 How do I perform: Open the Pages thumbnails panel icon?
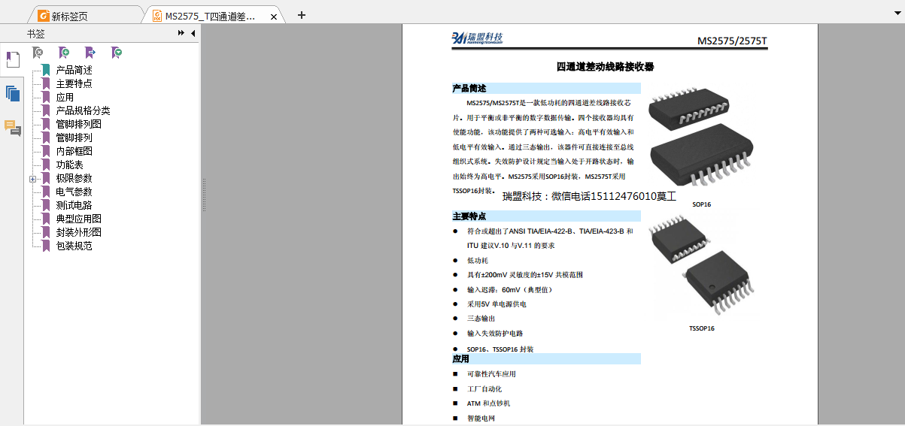[12, 94]
